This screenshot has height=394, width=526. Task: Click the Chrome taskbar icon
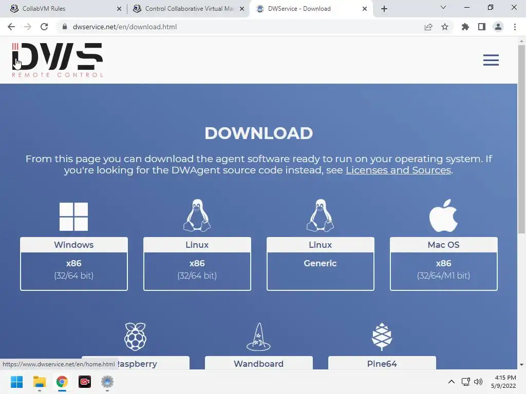[62, 382]
